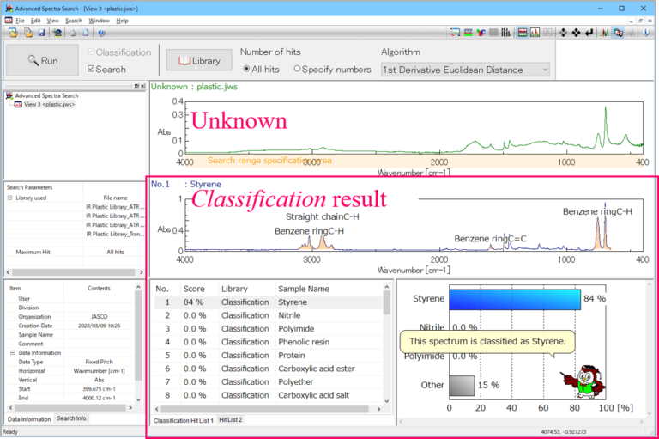This screenshot has width=659, height=439.
Task: Click the open spectrum file icon
Action: 13,33
